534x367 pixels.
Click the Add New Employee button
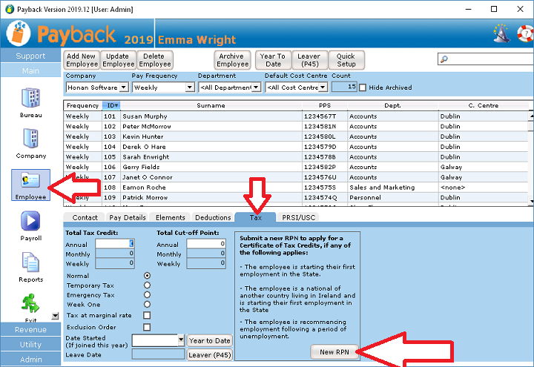click(x=82, y=60)
